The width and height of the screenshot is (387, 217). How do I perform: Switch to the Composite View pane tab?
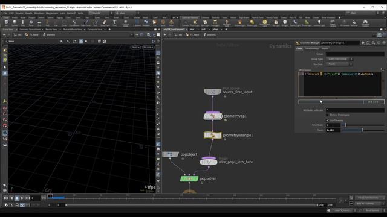(x=94, y=30)
